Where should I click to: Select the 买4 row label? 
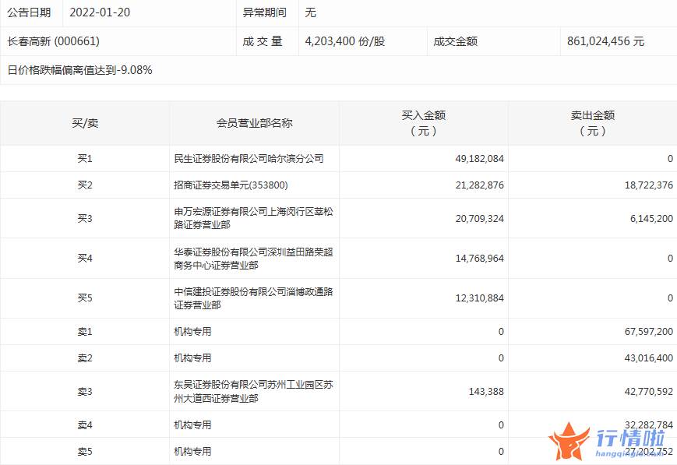[85, 258]
